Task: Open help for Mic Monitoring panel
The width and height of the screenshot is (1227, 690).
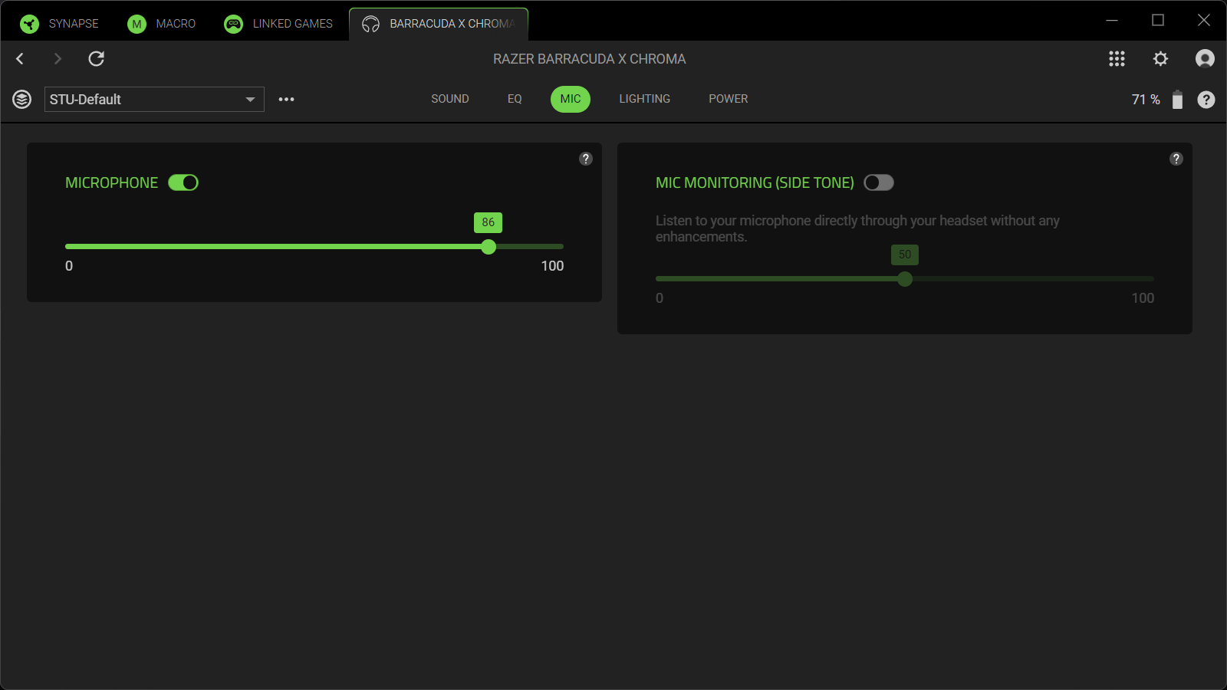Action: (x=1177, y=159)
